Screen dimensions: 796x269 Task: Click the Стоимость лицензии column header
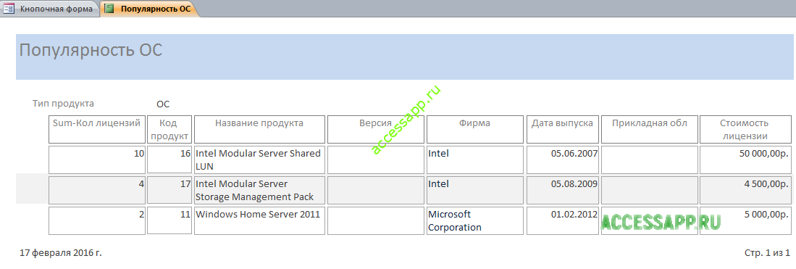tap(745, 129)
